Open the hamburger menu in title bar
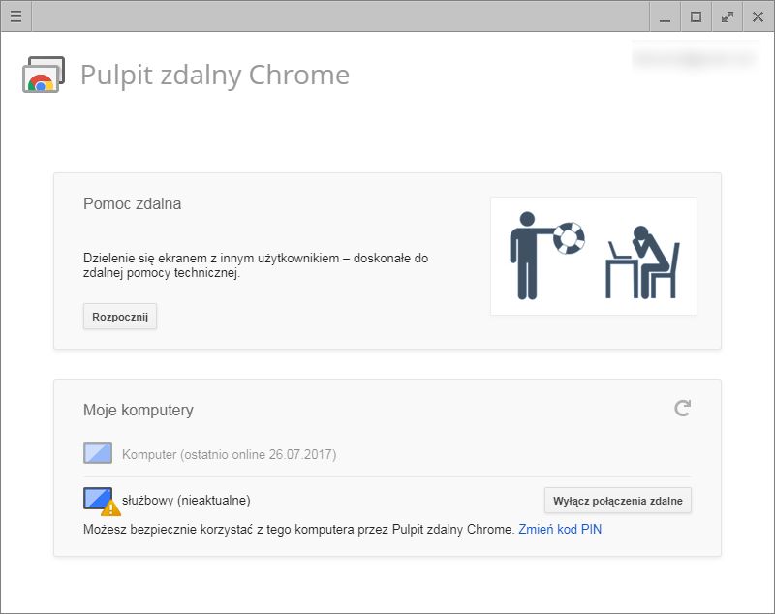Screen dimensions: 775x614 15,16
